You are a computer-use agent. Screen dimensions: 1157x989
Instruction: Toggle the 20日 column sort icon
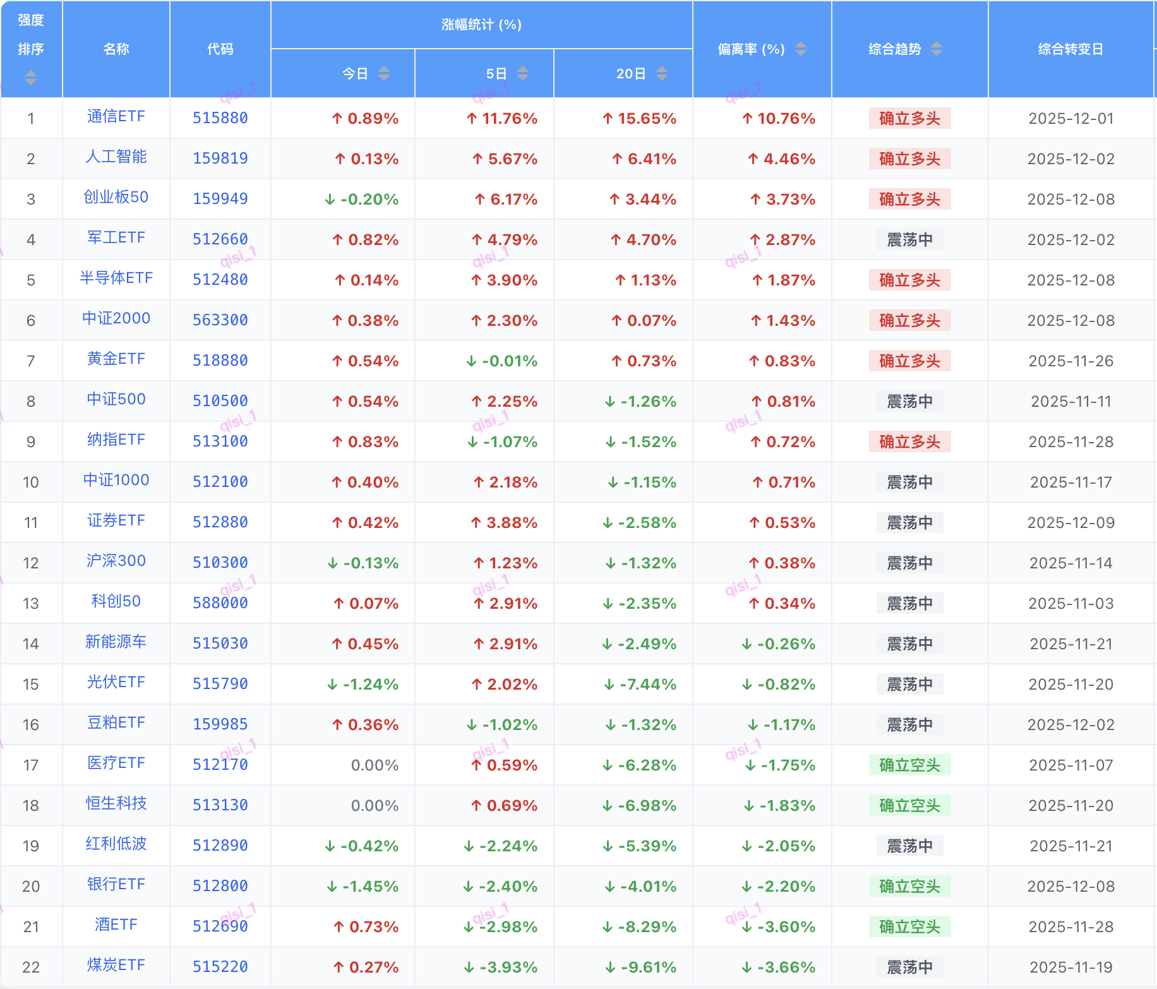(661, 74)
